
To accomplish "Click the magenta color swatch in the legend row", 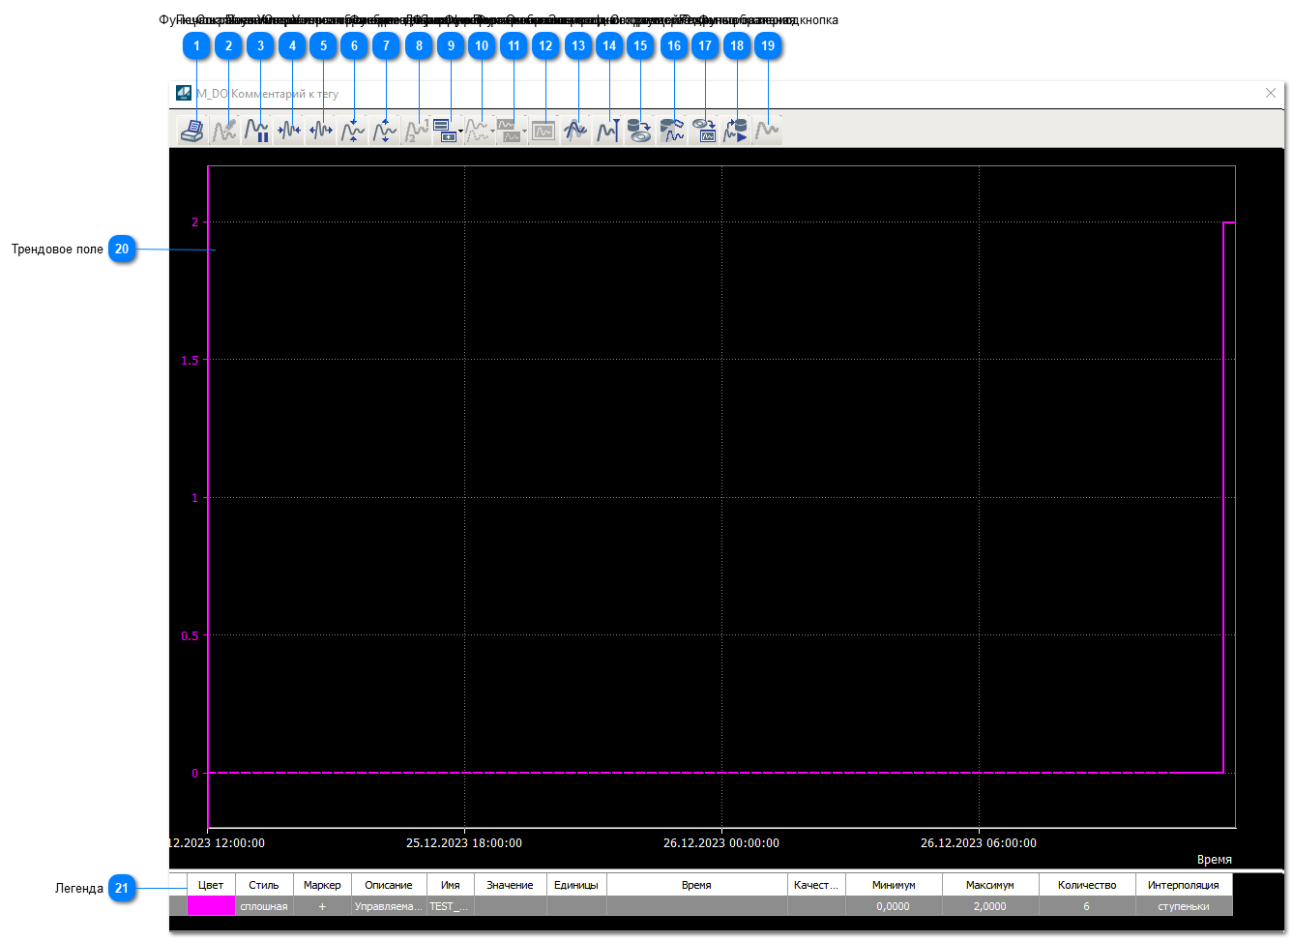I will (x=211, y=906).
